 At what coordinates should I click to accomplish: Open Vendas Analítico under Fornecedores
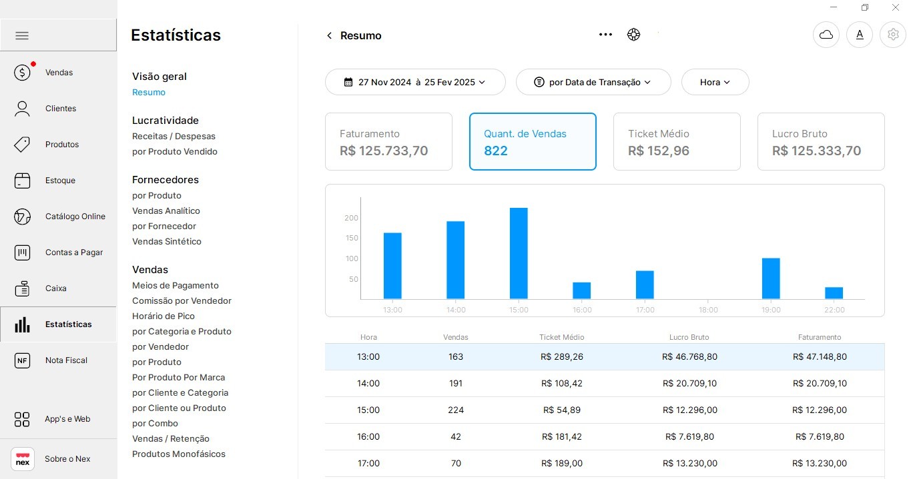tap(166, 211)
